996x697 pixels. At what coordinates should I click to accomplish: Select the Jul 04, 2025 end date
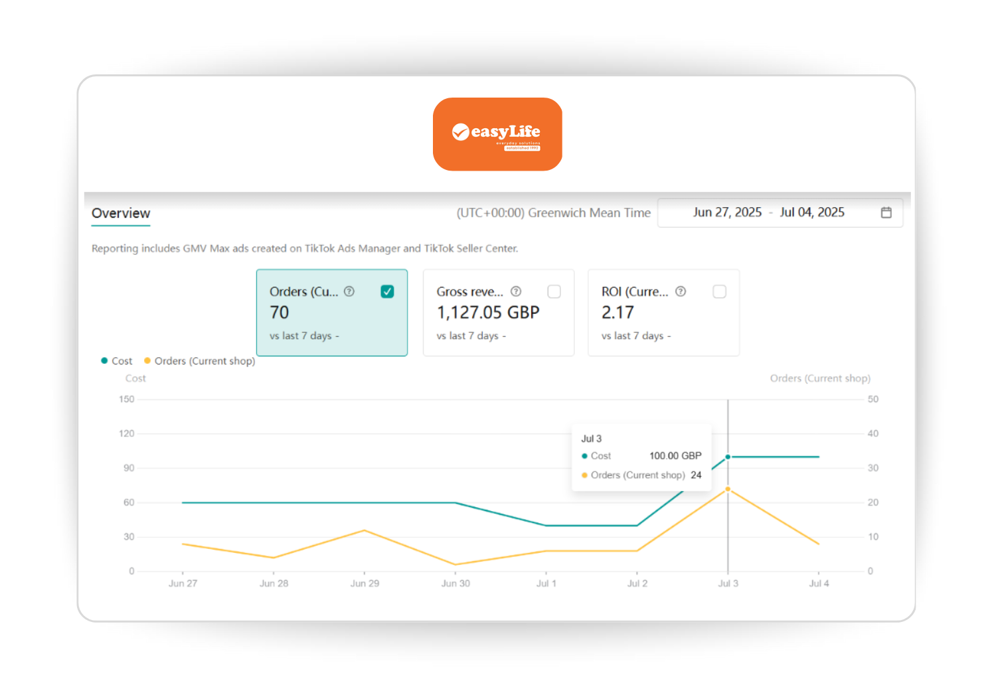click(x=811, y=212)
